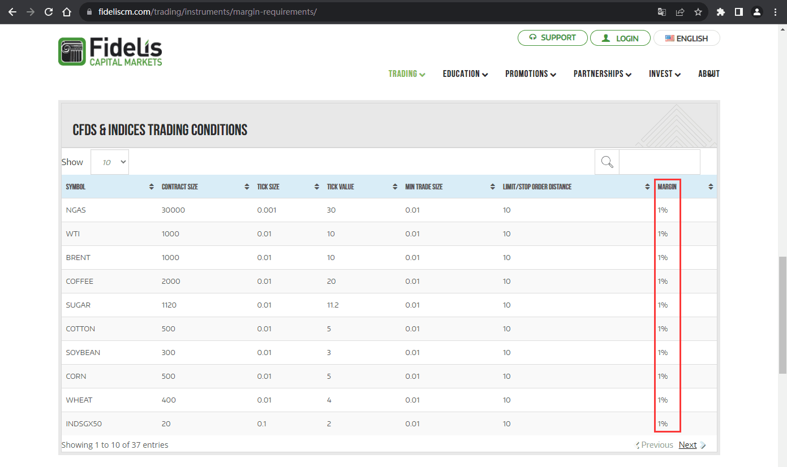
Task: Reload the current browser page
Action: click(49, 12)
